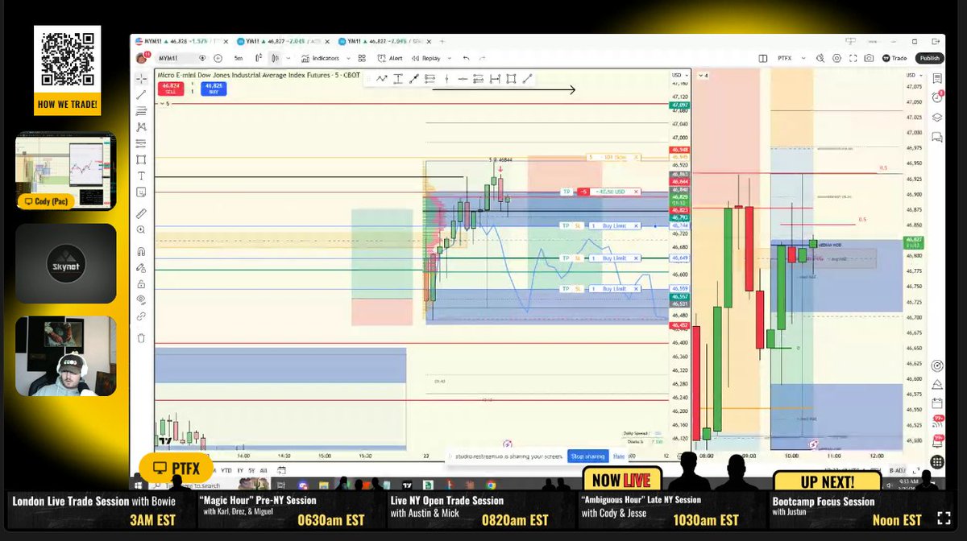Click the blue BUY 46,826 button
This screenshot has height=541, width=967.
point(214,89)
